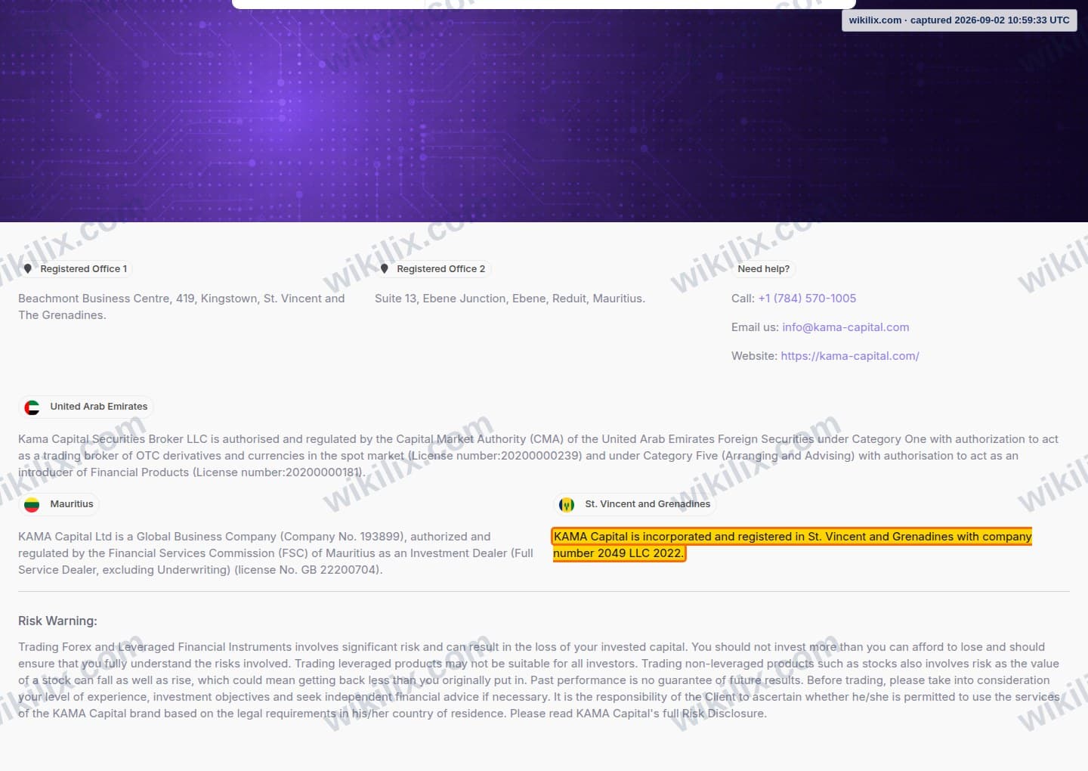This screenshot has width=1088, height=771.
Task: Select the Registered Office 1 label
Action: click(84, 269)
